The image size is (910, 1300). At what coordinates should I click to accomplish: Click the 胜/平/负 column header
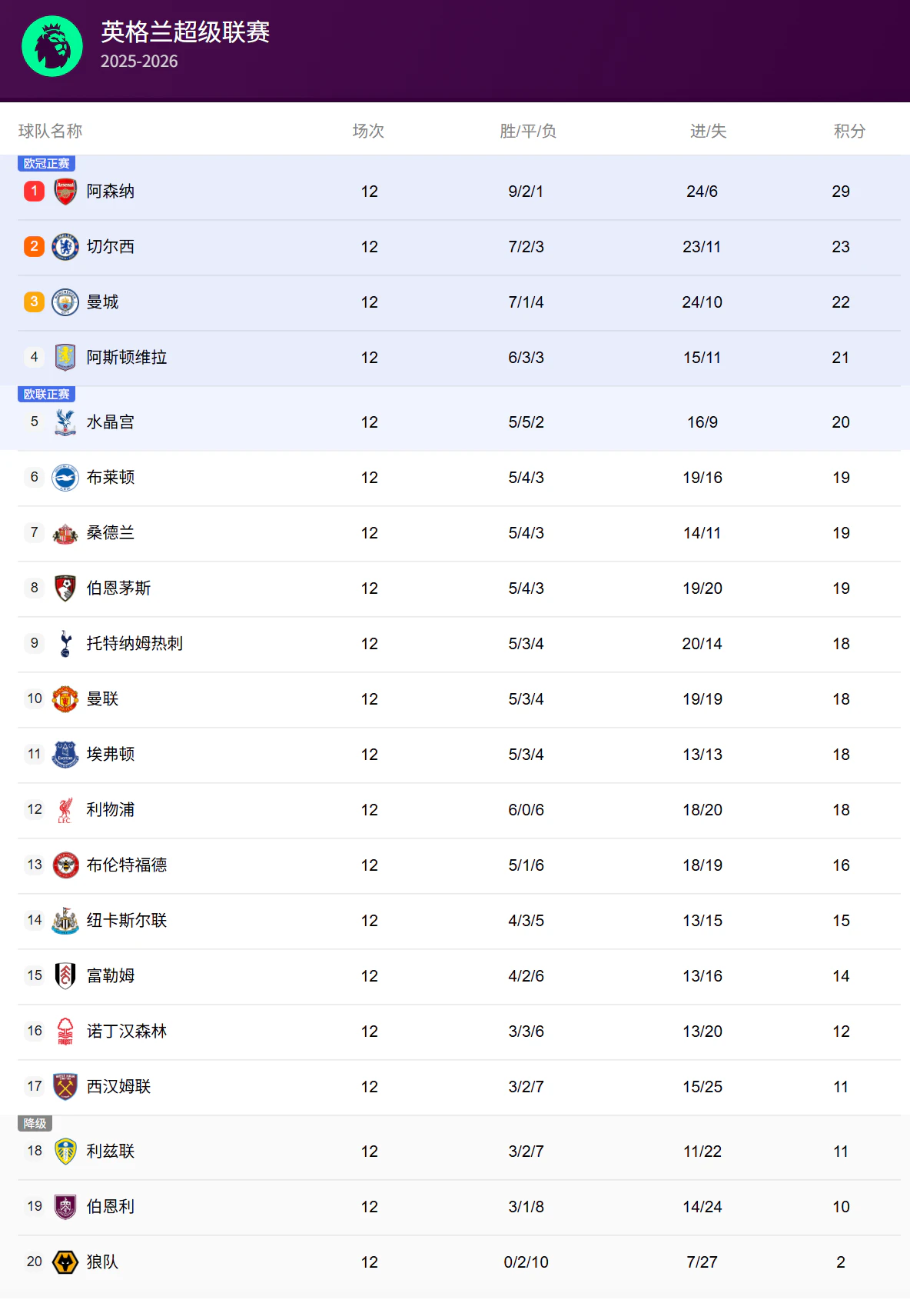(527, 131)
